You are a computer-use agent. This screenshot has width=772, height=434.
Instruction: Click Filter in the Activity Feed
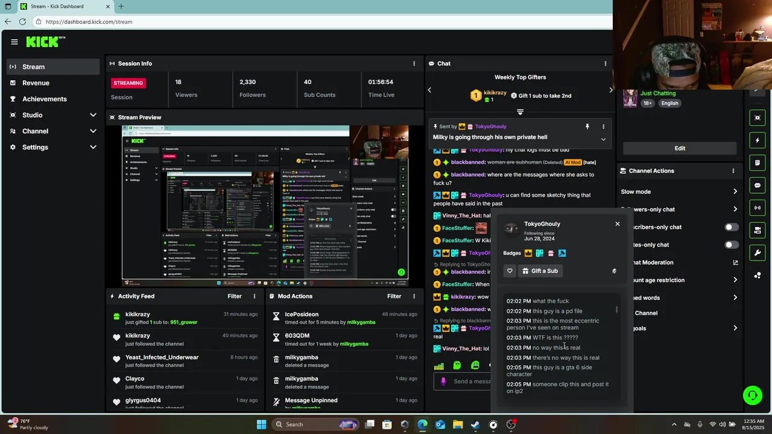click(x=235, y=296)
